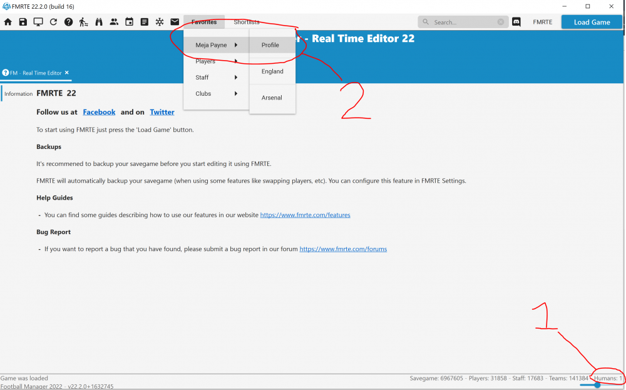Viewport: 626px width, 390px height.
Task: Expand the Staff submenu arrow
Action: coord(236,78)
